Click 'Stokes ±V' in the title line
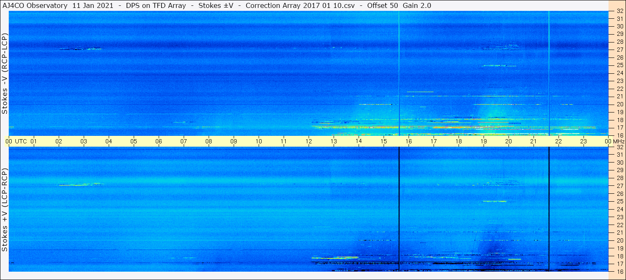This screenshot has height=280, width=626. 216,5
